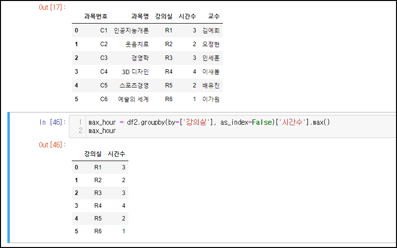Click professor name 이새봄
This screenshot has width=397, height=248.
point(211,72)
